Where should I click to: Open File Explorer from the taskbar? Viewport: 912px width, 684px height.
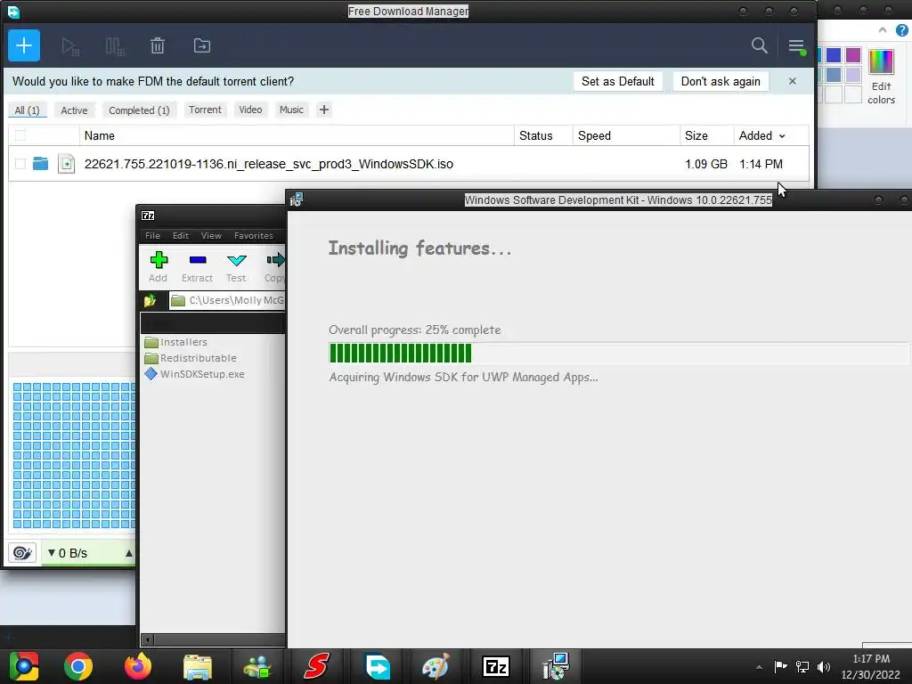click(x=198, y=666)
